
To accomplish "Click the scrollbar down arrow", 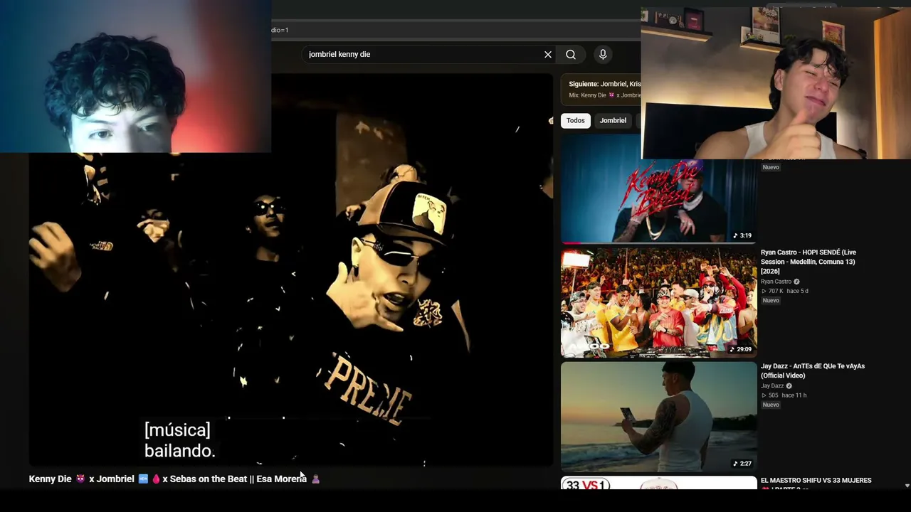I will (907, 486).
